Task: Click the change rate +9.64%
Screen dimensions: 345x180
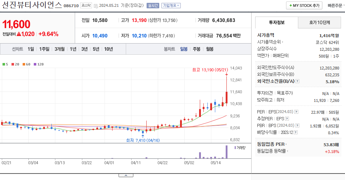Action: pyautogui.click(x=49, y=34)
